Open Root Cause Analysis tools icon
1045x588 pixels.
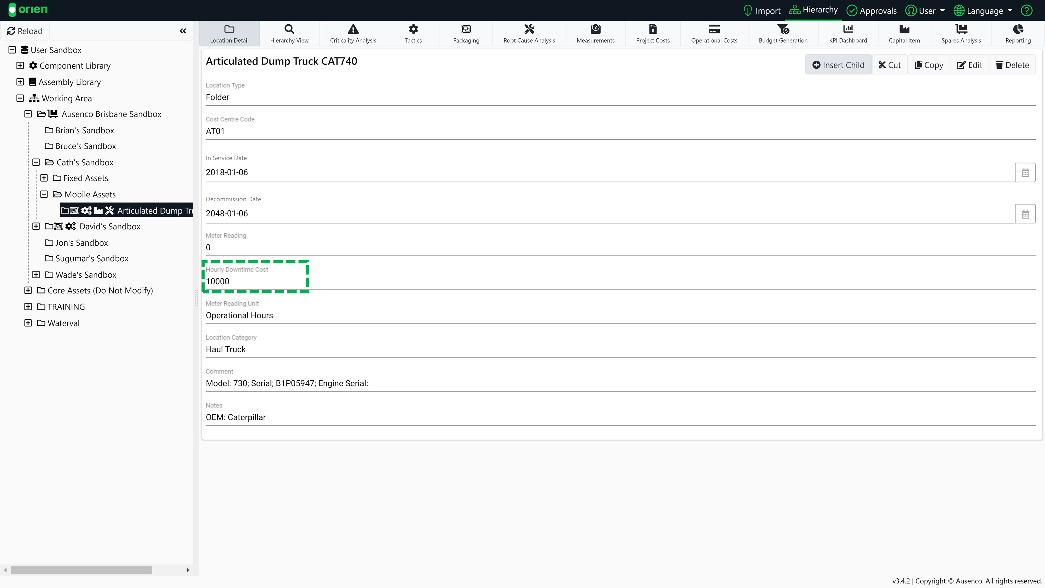pyautogui.click(x=529, y=29)
